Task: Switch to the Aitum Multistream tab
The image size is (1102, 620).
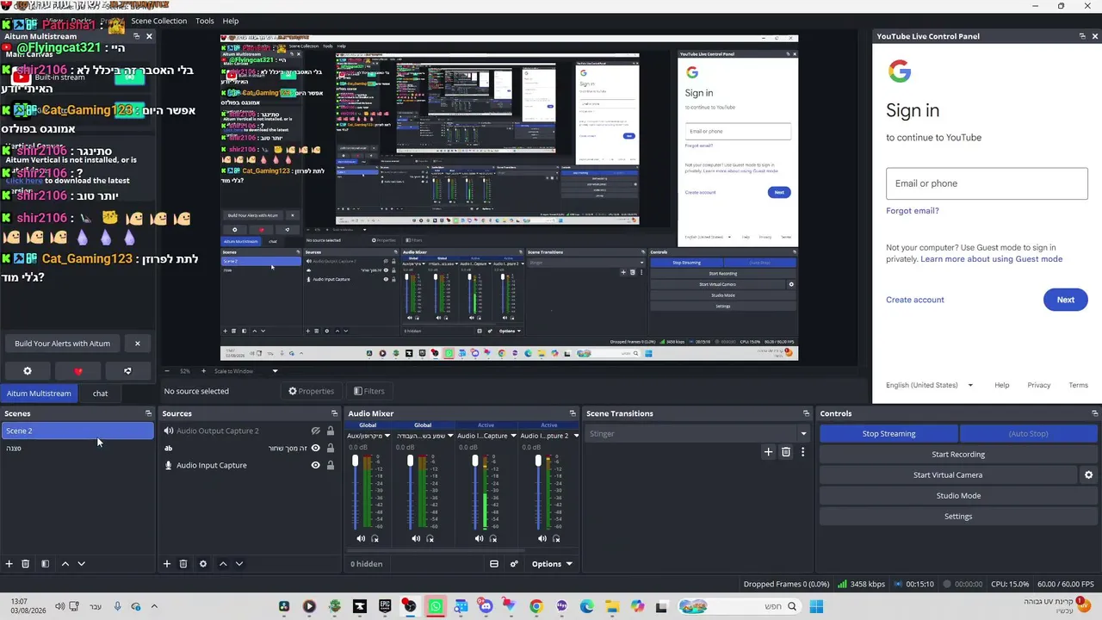Action: pyautogui.click(x=39, y=394)
